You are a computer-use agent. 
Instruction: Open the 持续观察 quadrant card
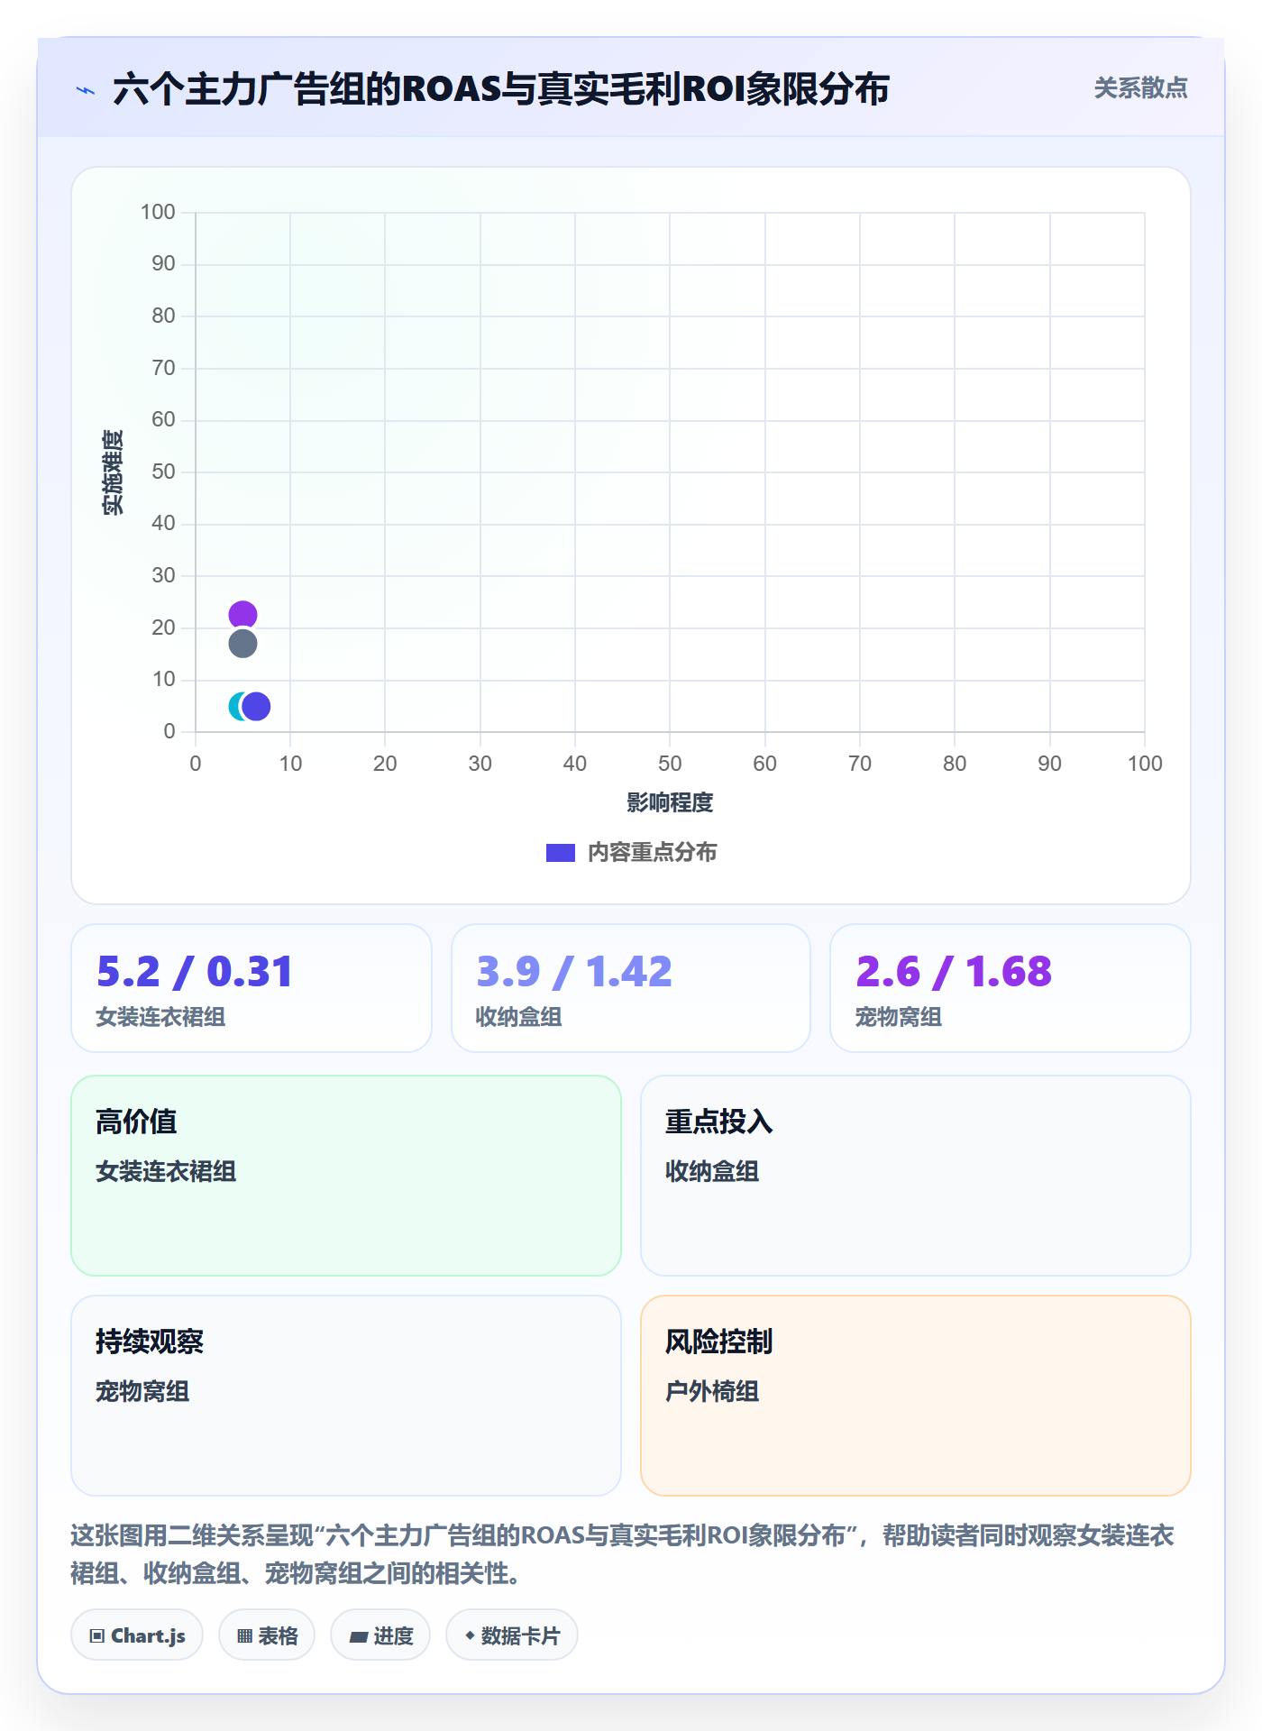point(346,1396)
